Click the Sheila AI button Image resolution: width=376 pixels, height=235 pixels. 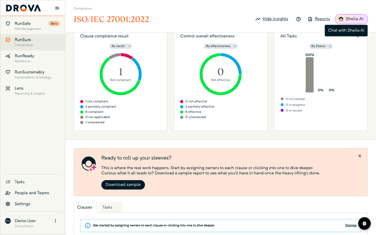351,19
